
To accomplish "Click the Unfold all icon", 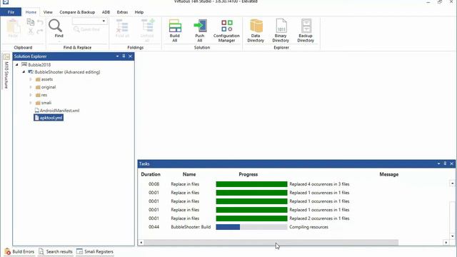I will [x=148, y=31].
